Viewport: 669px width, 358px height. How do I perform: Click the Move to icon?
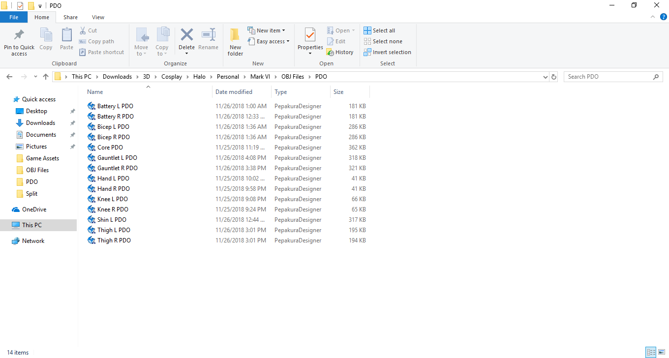coord(142,35)
